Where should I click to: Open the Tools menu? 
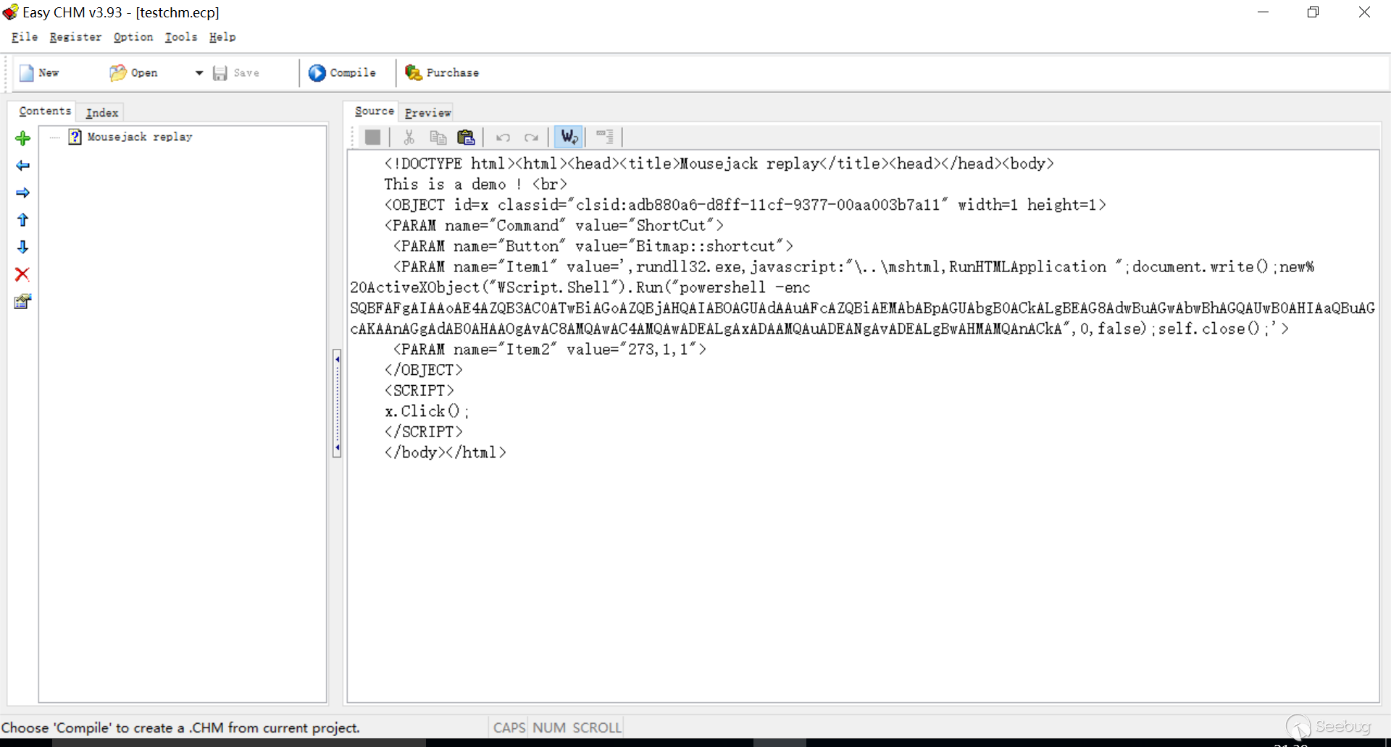(181, 37)
